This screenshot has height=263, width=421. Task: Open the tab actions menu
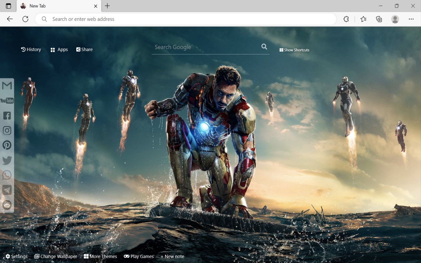coord(9,6)
